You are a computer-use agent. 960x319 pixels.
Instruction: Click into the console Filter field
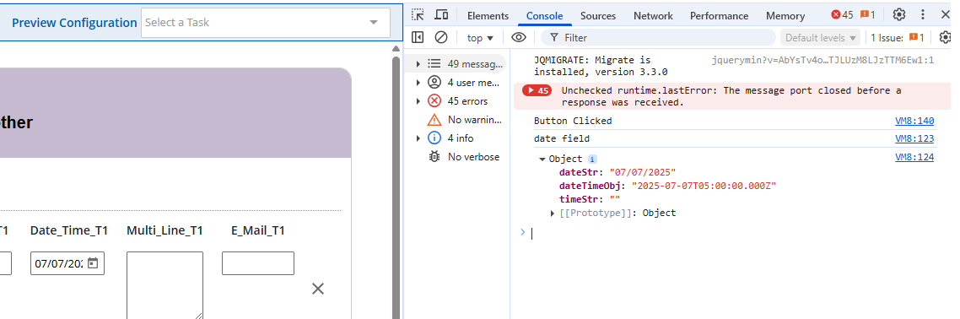(658, 37)
